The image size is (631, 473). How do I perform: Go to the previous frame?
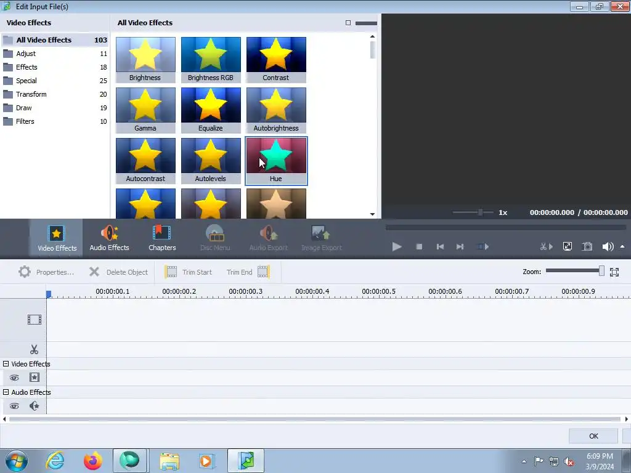[440, 246]
